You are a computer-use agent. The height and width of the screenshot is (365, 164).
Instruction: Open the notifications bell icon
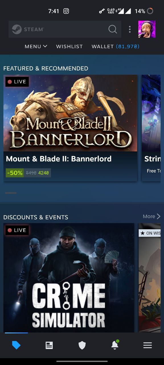[x=115, y=345]
